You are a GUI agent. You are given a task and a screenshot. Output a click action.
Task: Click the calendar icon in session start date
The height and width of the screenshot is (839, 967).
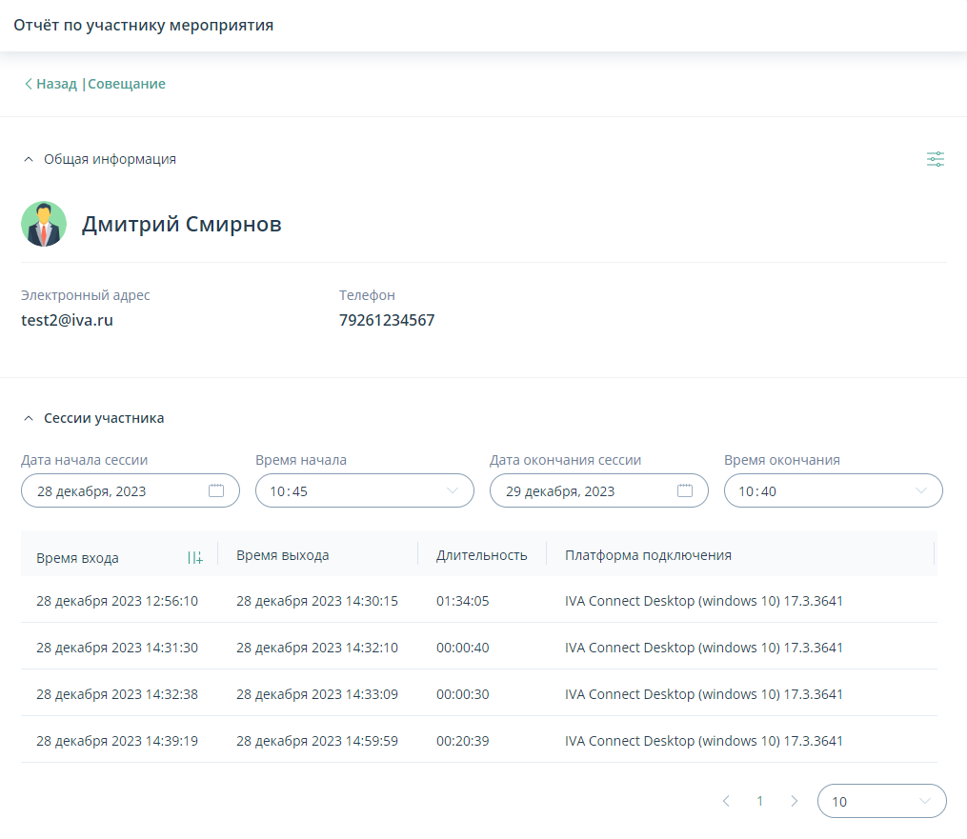(x=216, y=491)
